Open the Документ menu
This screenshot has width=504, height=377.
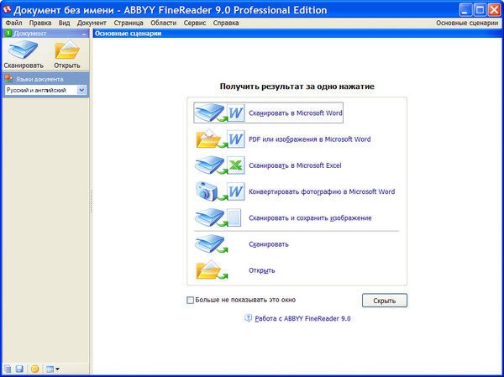pos(92,23)
